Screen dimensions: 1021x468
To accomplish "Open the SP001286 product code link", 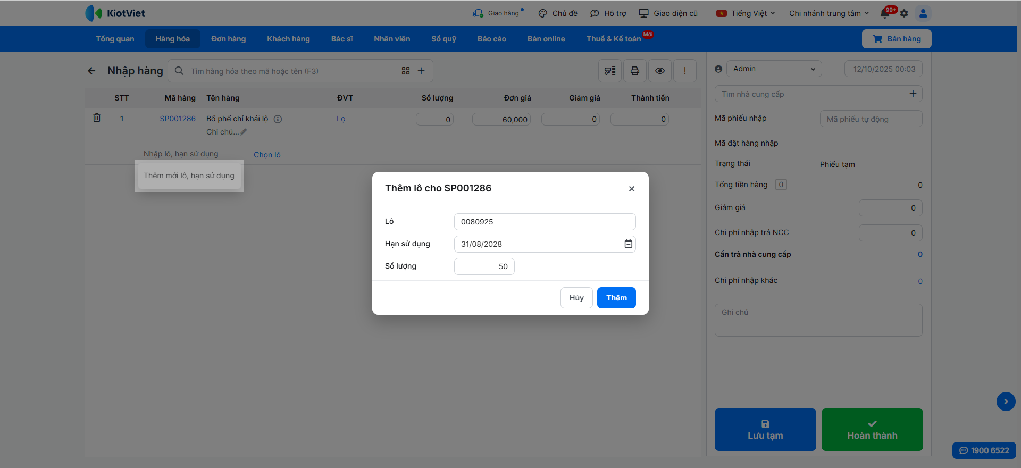I will (x=178, y=119).
